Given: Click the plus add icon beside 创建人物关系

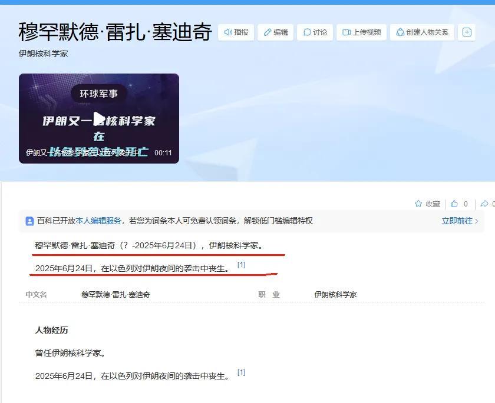Looking at the screenshot, I should pyautogui.click(x=467, y=32).
